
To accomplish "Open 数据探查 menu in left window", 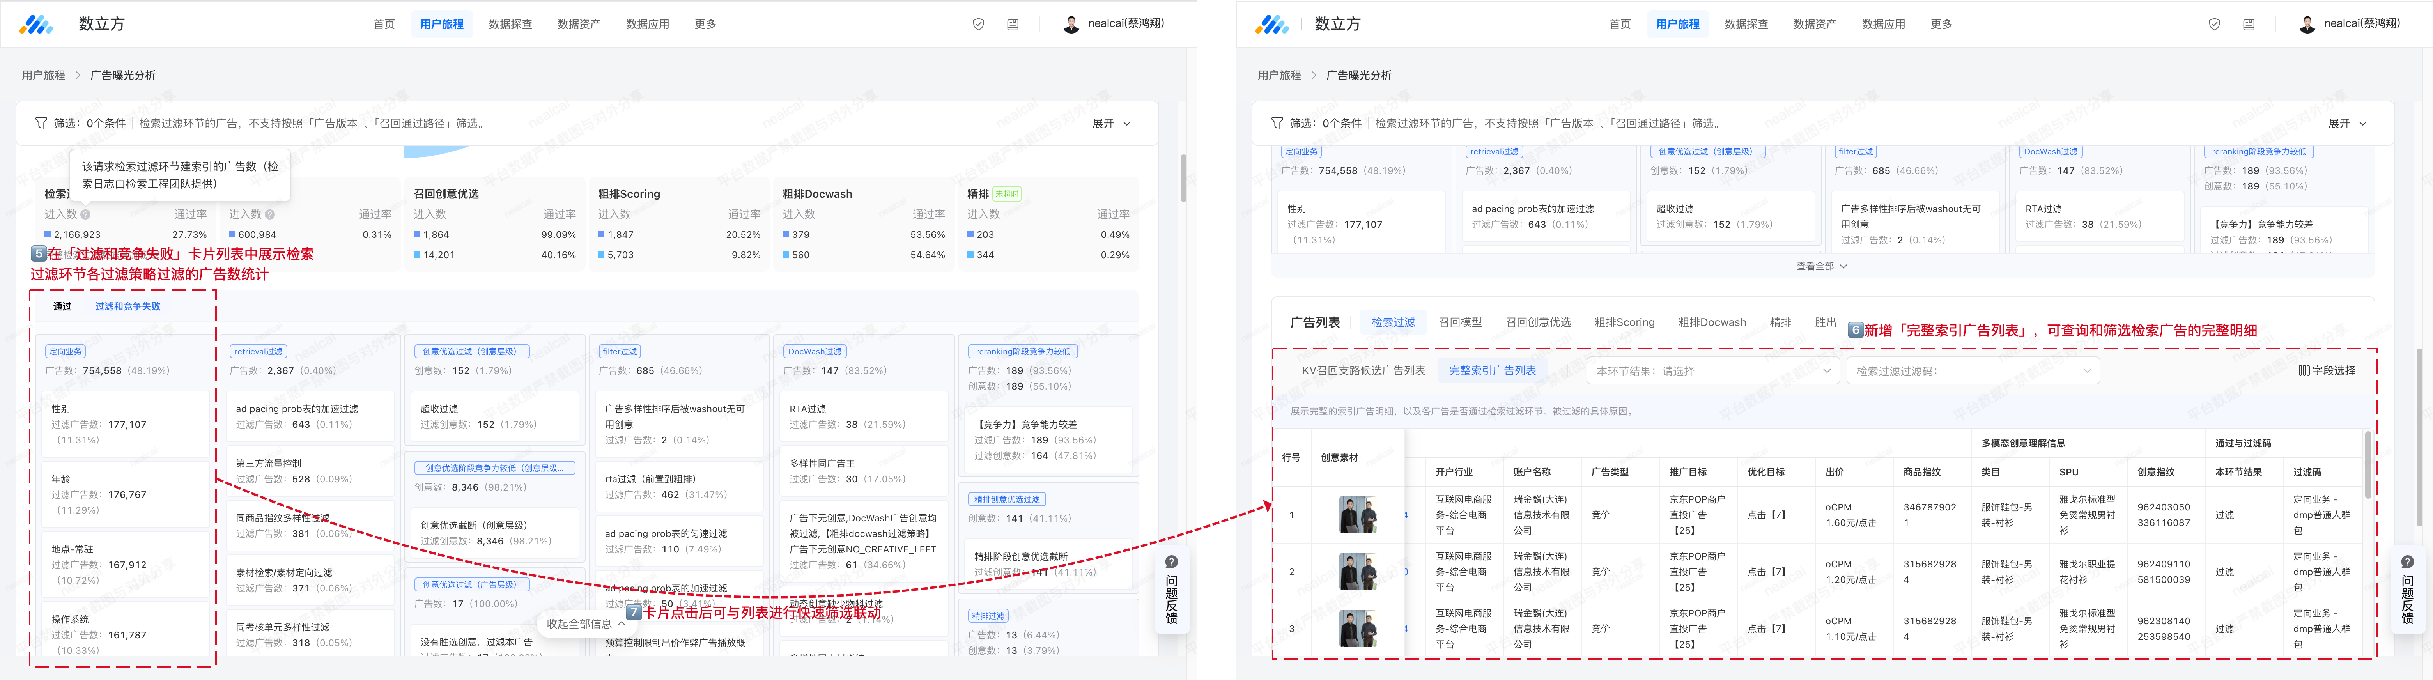I will pyautogui.click(x=510, y=25).
